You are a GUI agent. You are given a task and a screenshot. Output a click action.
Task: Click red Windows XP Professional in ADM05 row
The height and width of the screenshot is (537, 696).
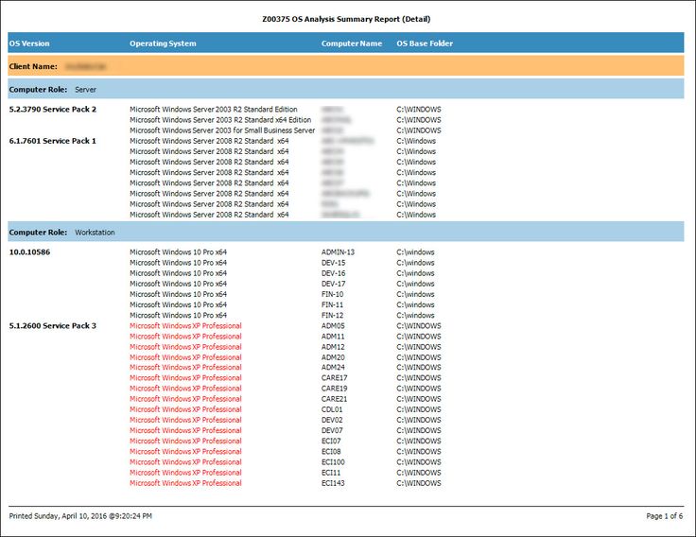185,326
